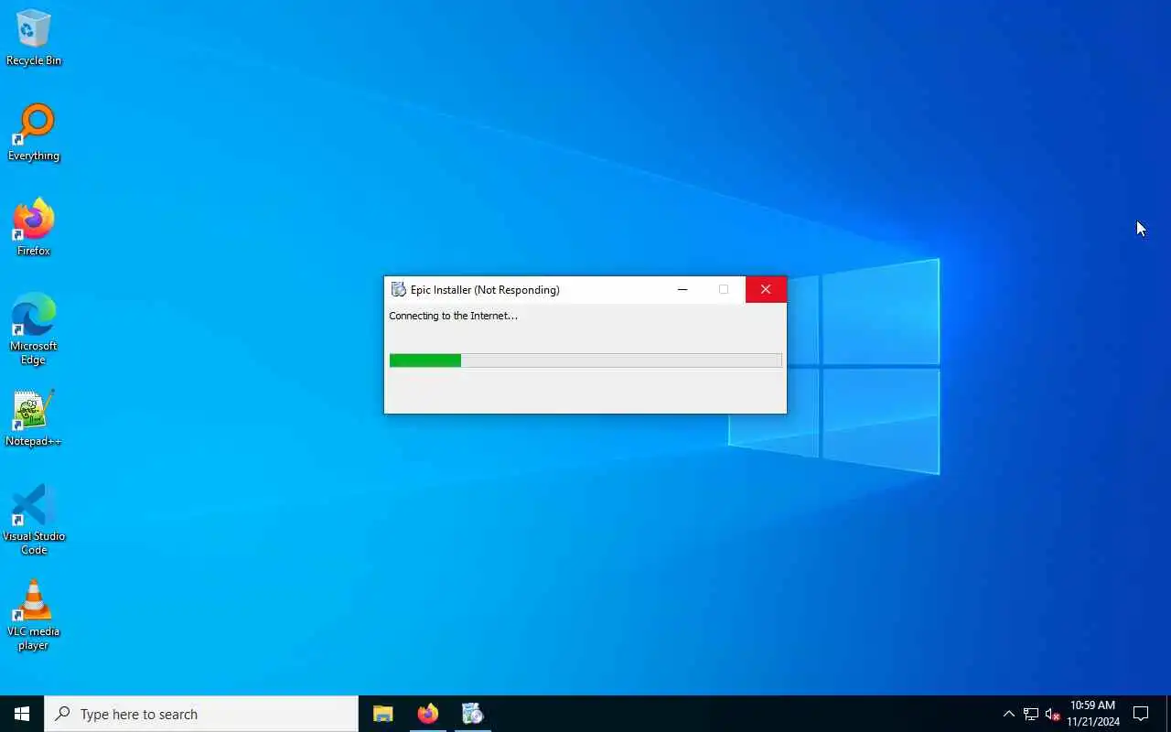
Task: Select the VLC media player desktop shortcut
Action: [x=34, y=616]
